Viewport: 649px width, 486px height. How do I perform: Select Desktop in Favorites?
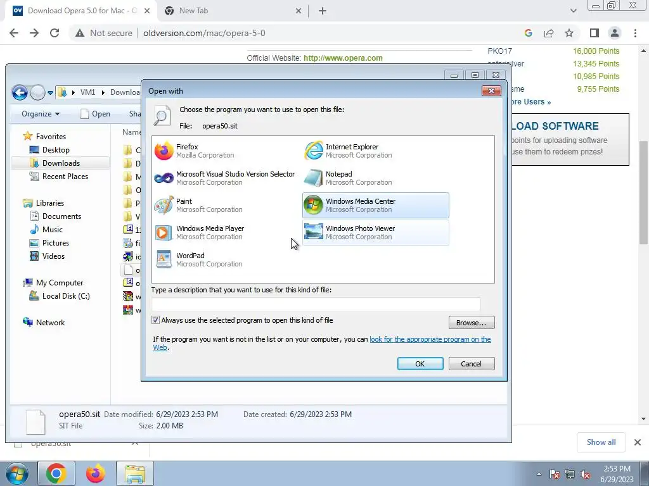click(56, 150)
